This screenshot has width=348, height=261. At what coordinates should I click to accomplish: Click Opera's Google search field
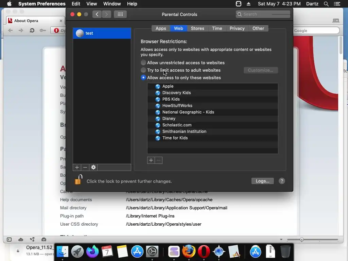tap(316, 31)
